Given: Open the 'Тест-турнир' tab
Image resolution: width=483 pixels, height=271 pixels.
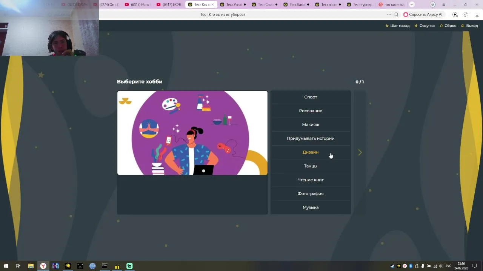Looking at the screenshot, I should coord(360,5).
